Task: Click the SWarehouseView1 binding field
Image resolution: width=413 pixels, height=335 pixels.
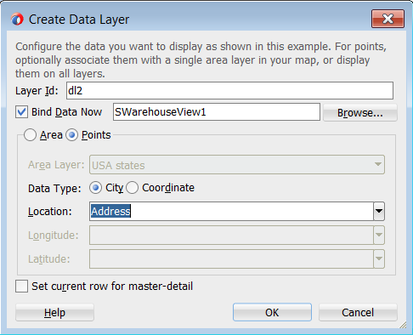Action: (x=217, y=112)
